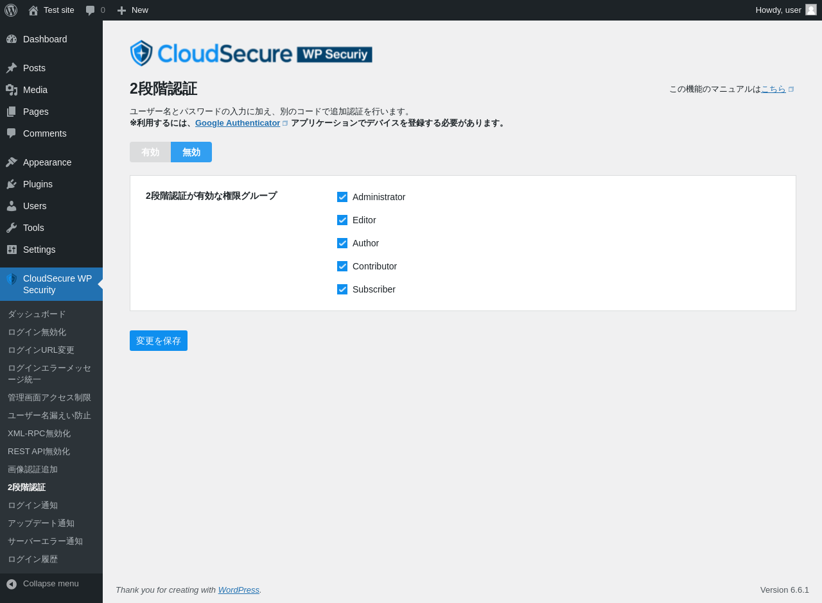Open the こちら manual link

773,89
